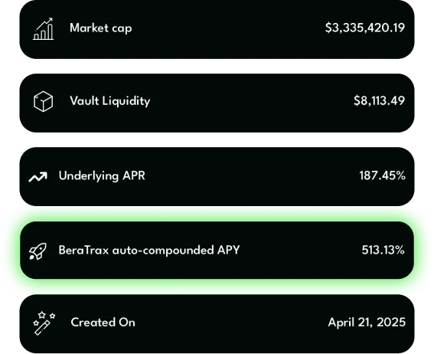Open the highlighted green-glow APY card

(x=217, y=250)
